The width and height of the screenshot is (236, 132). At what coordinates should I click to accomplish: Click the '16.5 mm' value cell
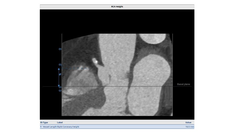pyautogui.click(x=189, y=127)
